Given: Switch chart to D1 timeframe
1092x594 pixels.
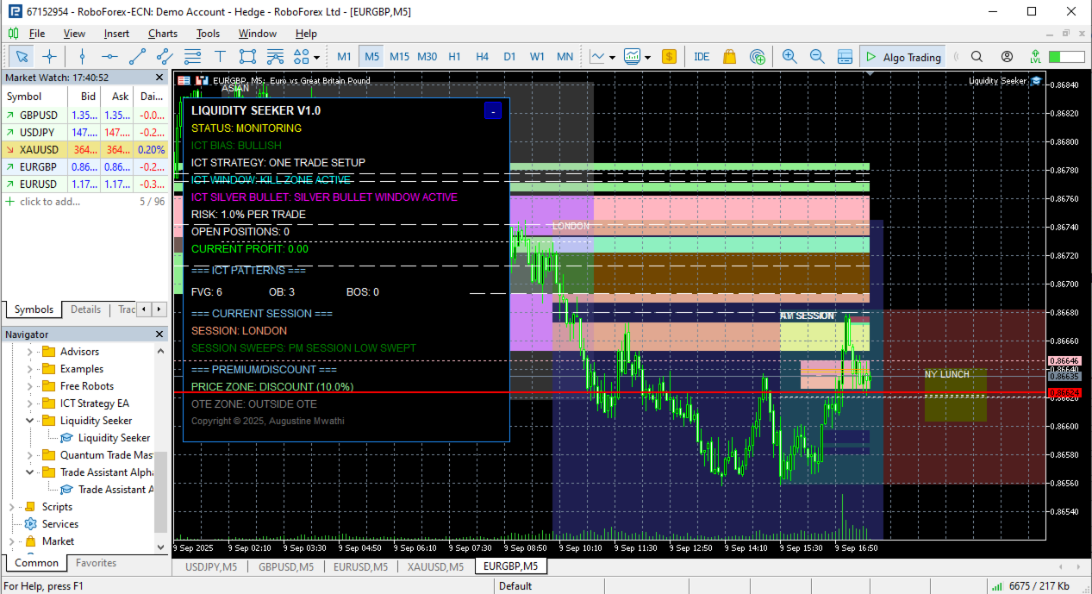Looking at the screenshot, I should point(509,57).
